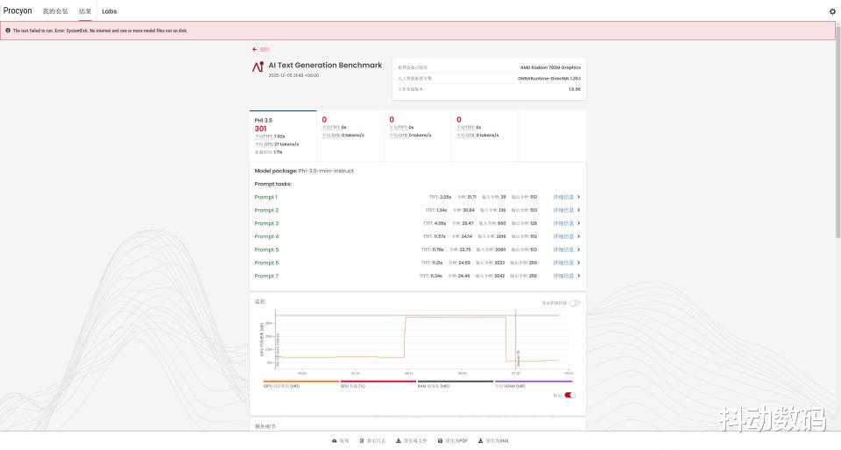Expand Prompt 3 details chevron

click(578, 223)
